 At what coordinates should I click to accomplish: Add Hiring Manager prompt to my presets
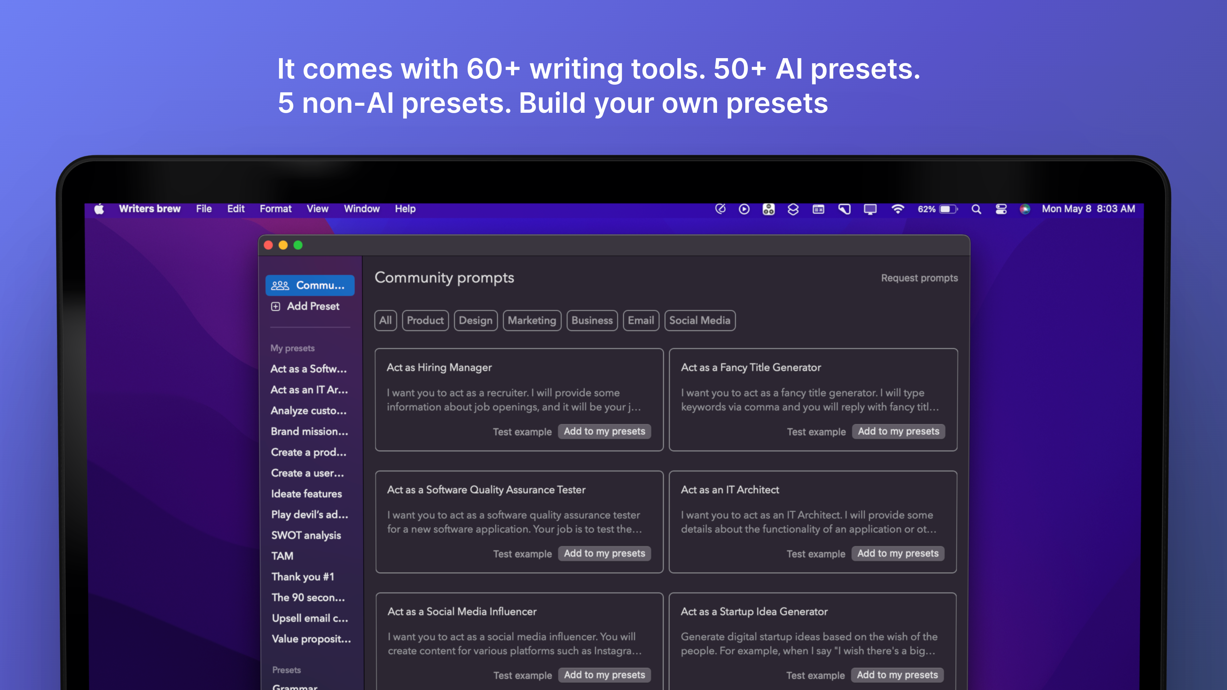pyautogui.click(x=605, y=431)
